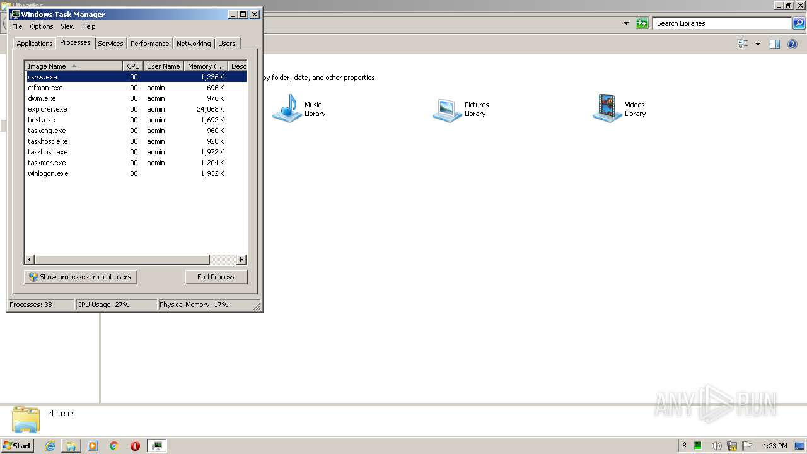Switch to the Performance tab
The image size is (807, 454).
149,44
